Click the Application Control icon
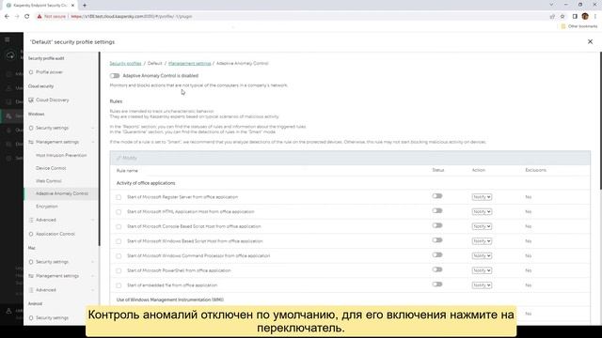The height and width of the screenshot is (338, 602). 31,234
